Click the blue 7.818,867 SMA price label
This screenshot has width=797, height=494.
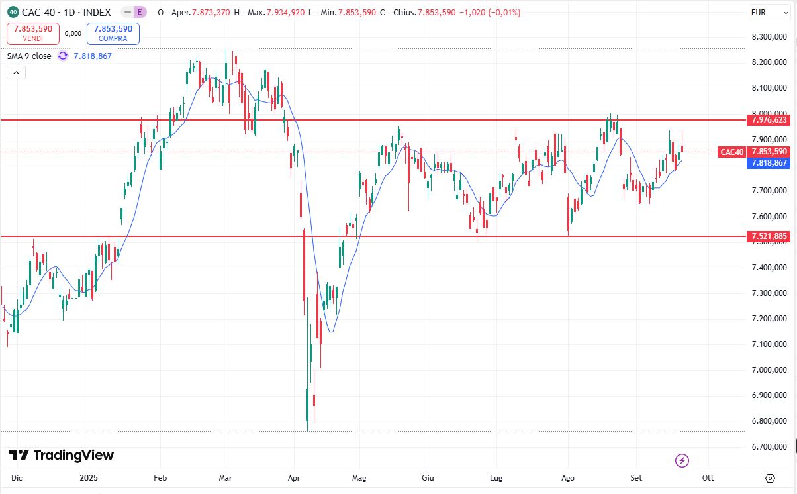click(767, 162)
